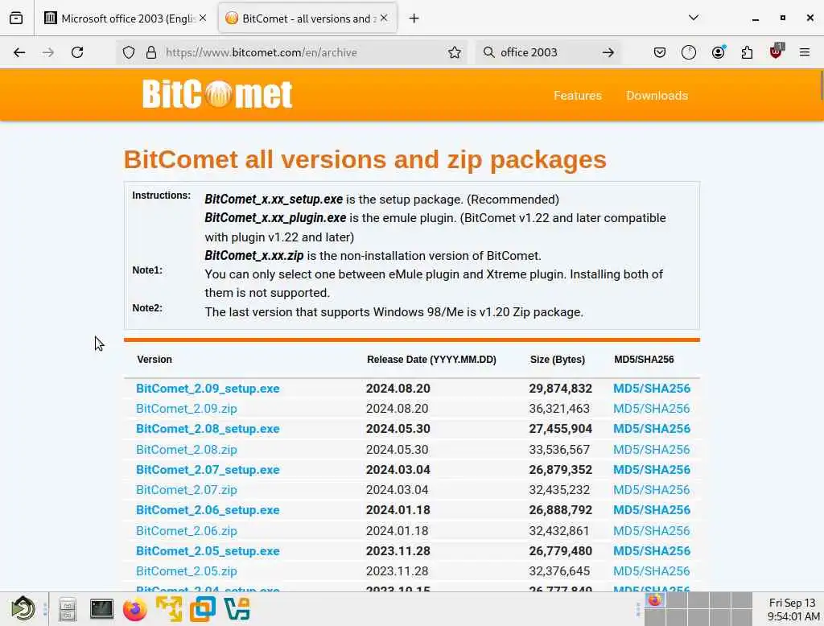
Task: Open MD5/SHA256 for 2.07 zip row
Action: click(x=652, y=490)
